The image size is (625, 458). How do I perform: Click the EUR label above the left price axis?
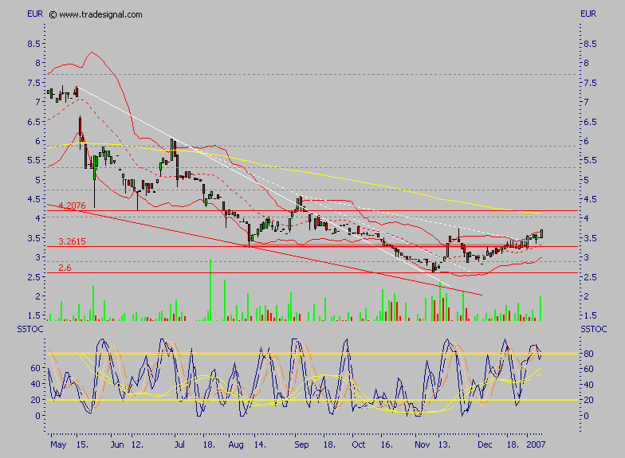[35, 14]
